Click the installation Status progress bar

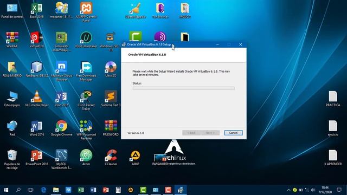pyautogui.click(x=183, y=88)
